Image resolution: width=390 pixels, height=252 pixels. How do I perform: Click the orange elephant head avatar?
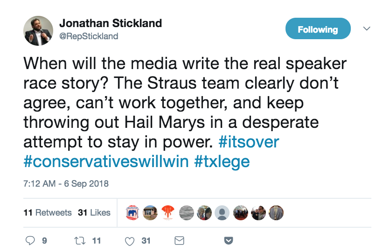167,213
